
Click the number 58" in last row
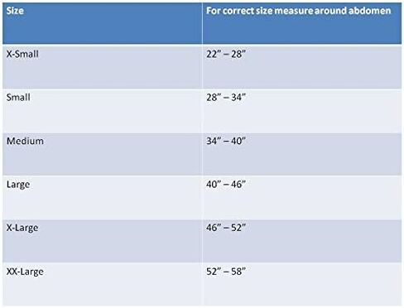tap(238, 272)
